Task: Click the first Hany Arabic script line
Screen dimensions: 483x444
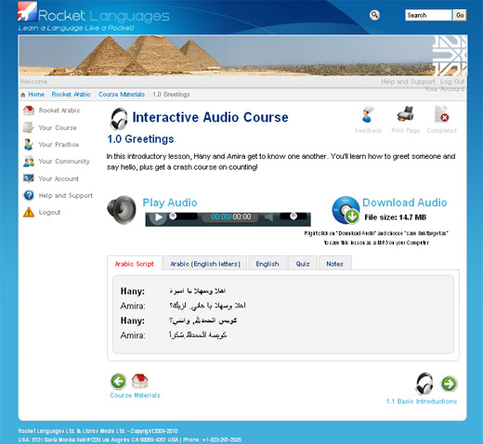Action: (x=198, y=291)
